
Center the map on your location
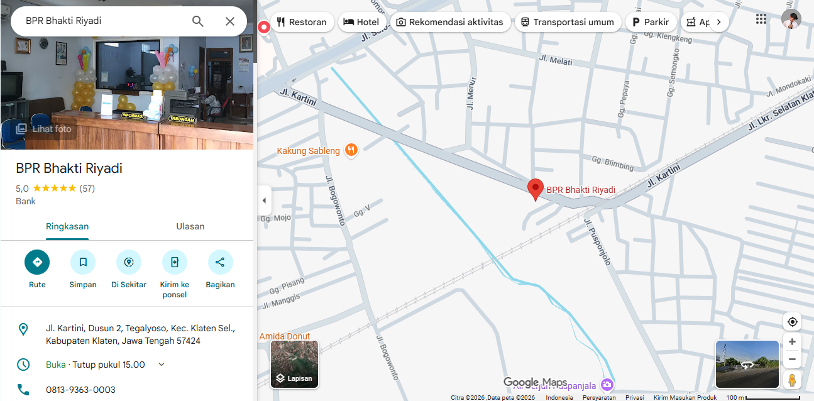point(792,322)
